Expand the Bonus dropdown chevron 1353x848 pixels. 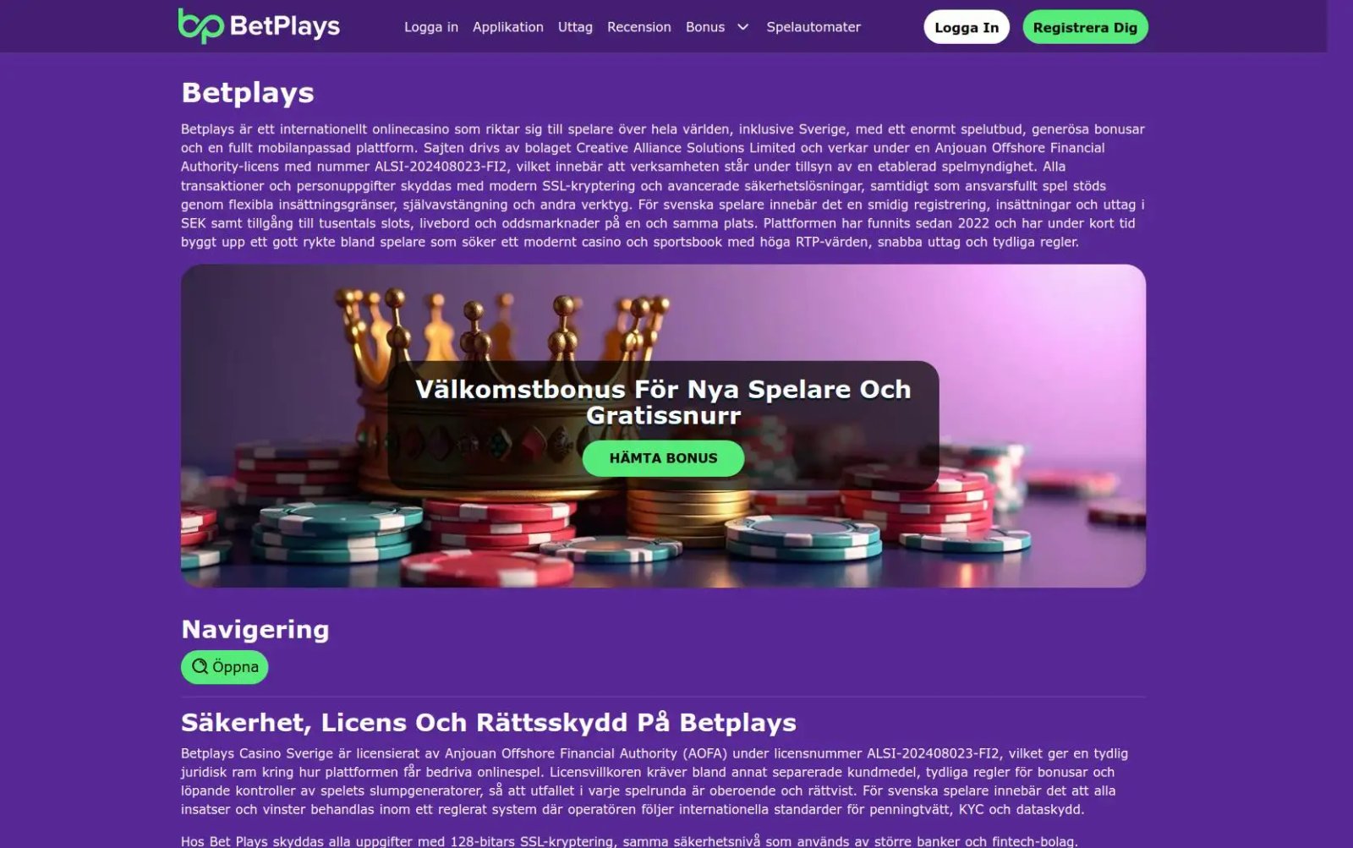click(742, 27)
